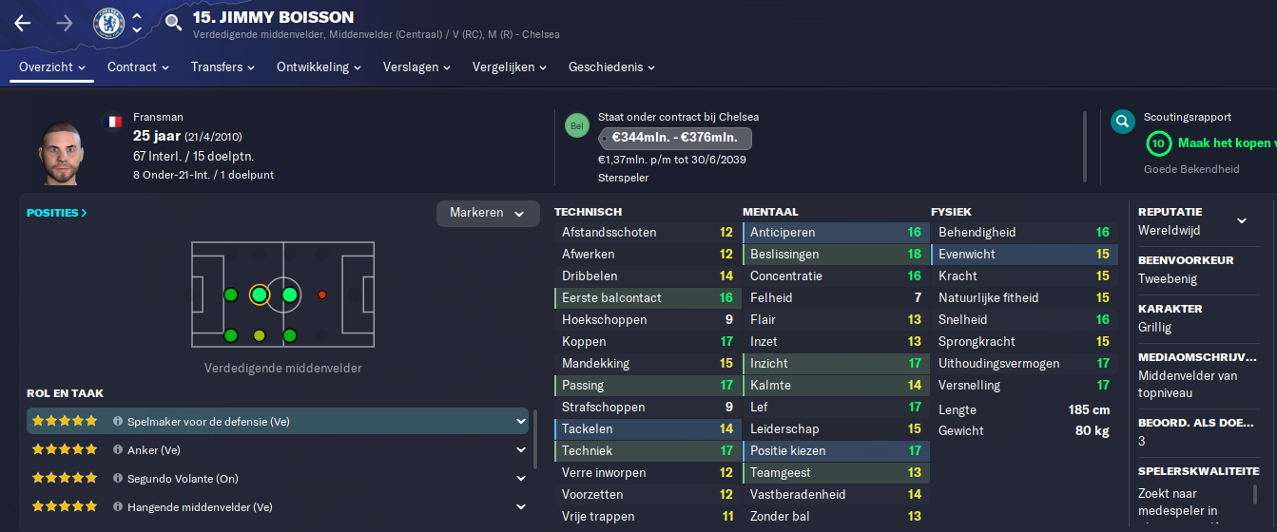
Task: Expand the Spelmaker voor de defensie role
Action: click(x=520, y=421)
